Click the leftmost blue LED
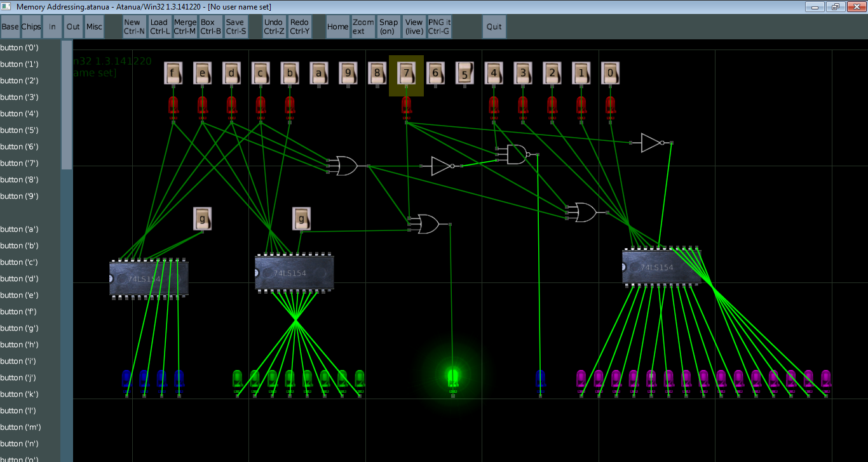The width and height of the screenshot is (868, 462). click(x=126, y=379)
